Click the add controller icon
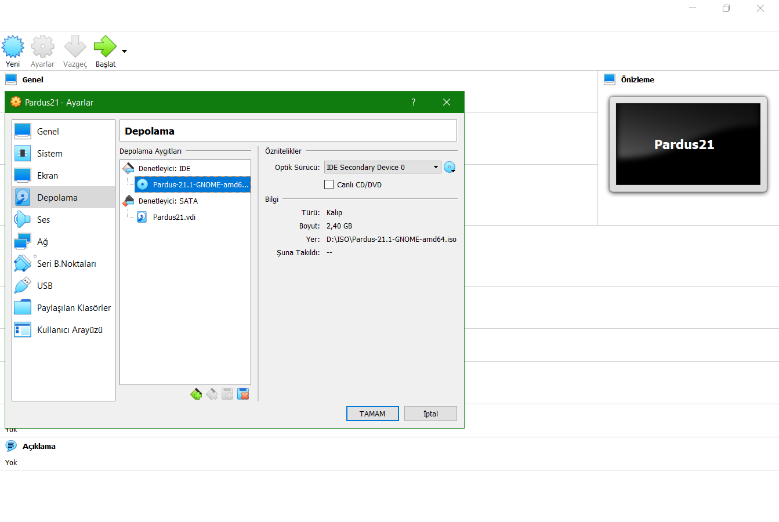The height and width of the screenshot is (522, 779). pos(196,394)
